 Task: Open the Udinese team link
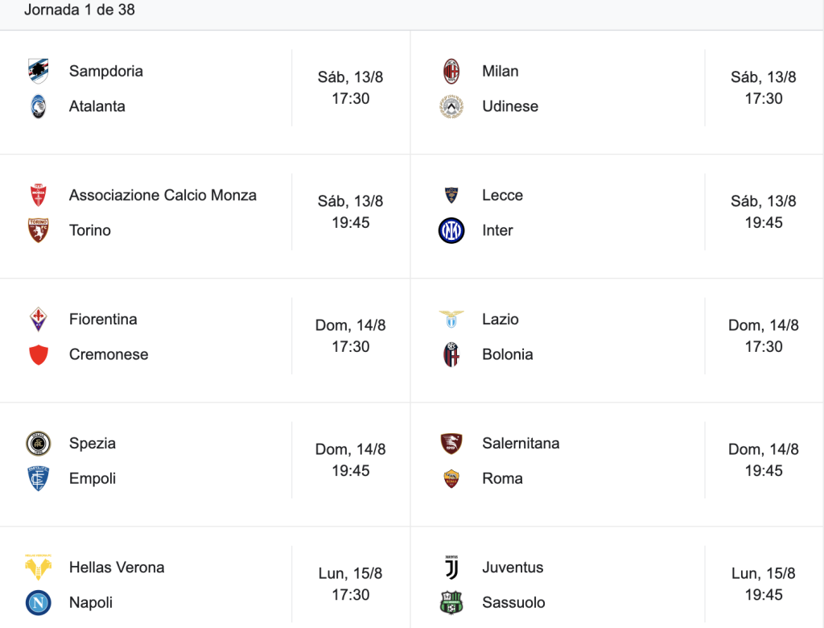coord(510,106)
